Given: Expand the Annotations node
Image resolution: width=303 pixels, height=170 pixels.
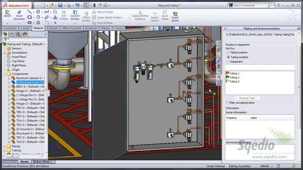Looking at the screenshot, I should click(x=4, y=52).
